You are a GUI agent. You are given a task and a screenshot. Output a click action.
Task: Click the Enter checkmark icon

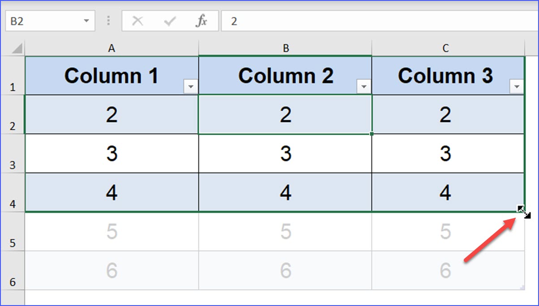169,21
